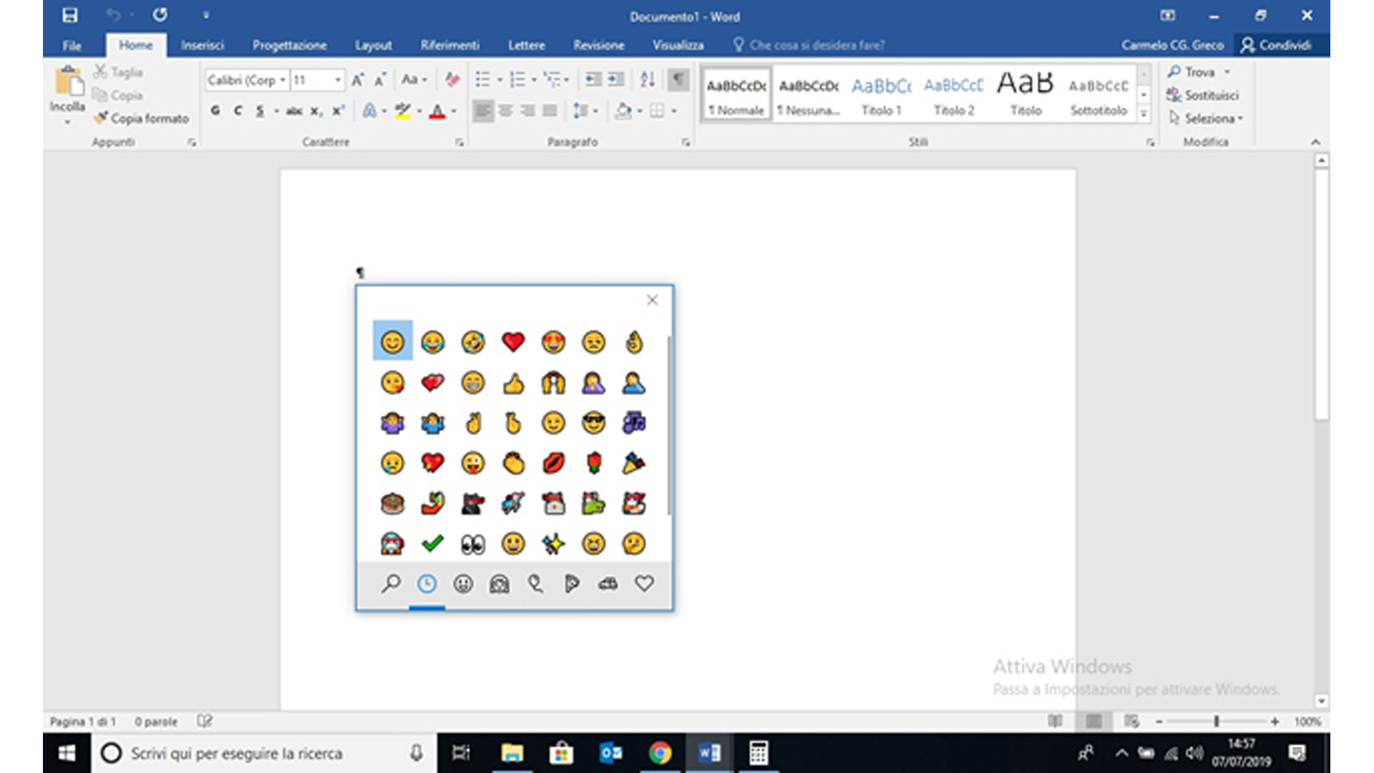Click the red heart emoji in top row
The height and width of the screenshot is (773, 1374).
[512, 341]
